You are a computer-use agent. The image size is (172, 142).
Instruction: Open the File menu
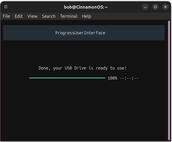(x=6, y=16)
